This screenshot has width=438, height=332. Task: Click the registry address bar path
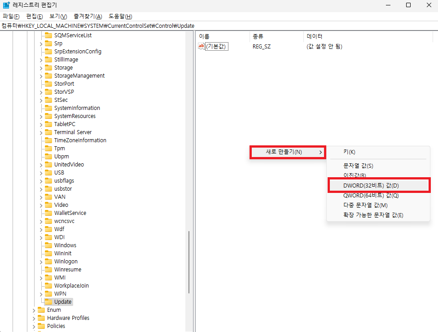pos(98,26)
